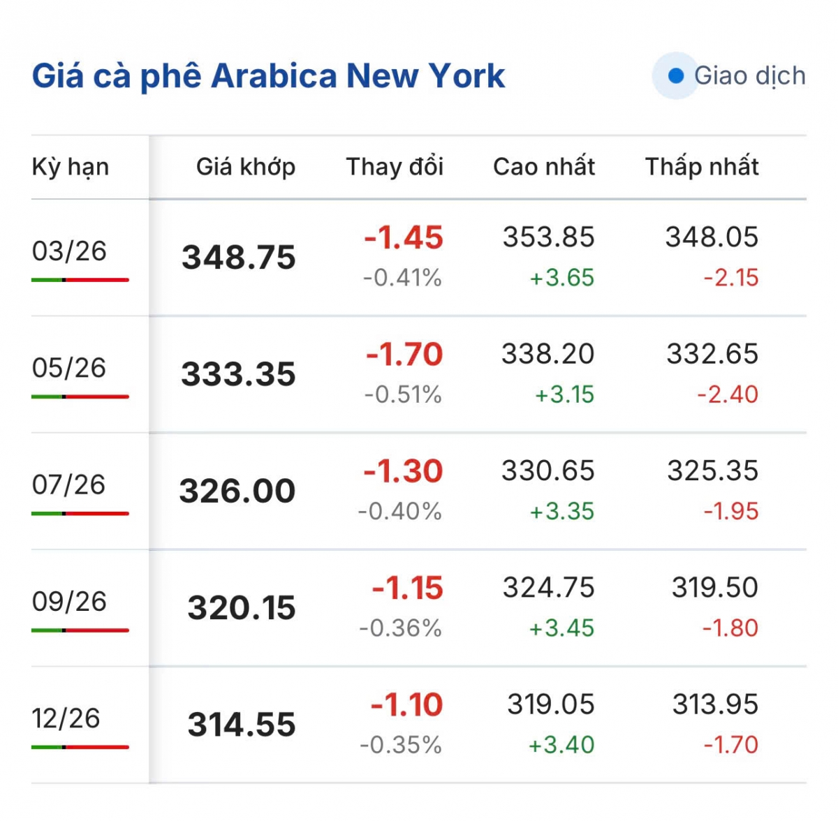Screen dimensions: 838x821
Task: Open the "Giá cà phê Arabica New York" title
Action: pyautogui.click(x=268, y=76)
